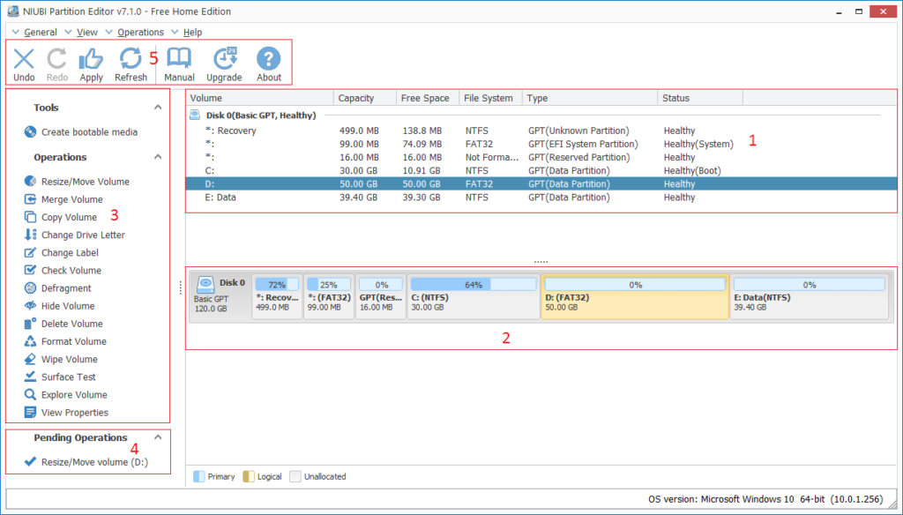Click the horizontal pane splitter dots
903x515 pixels.
tap(541, 262)
